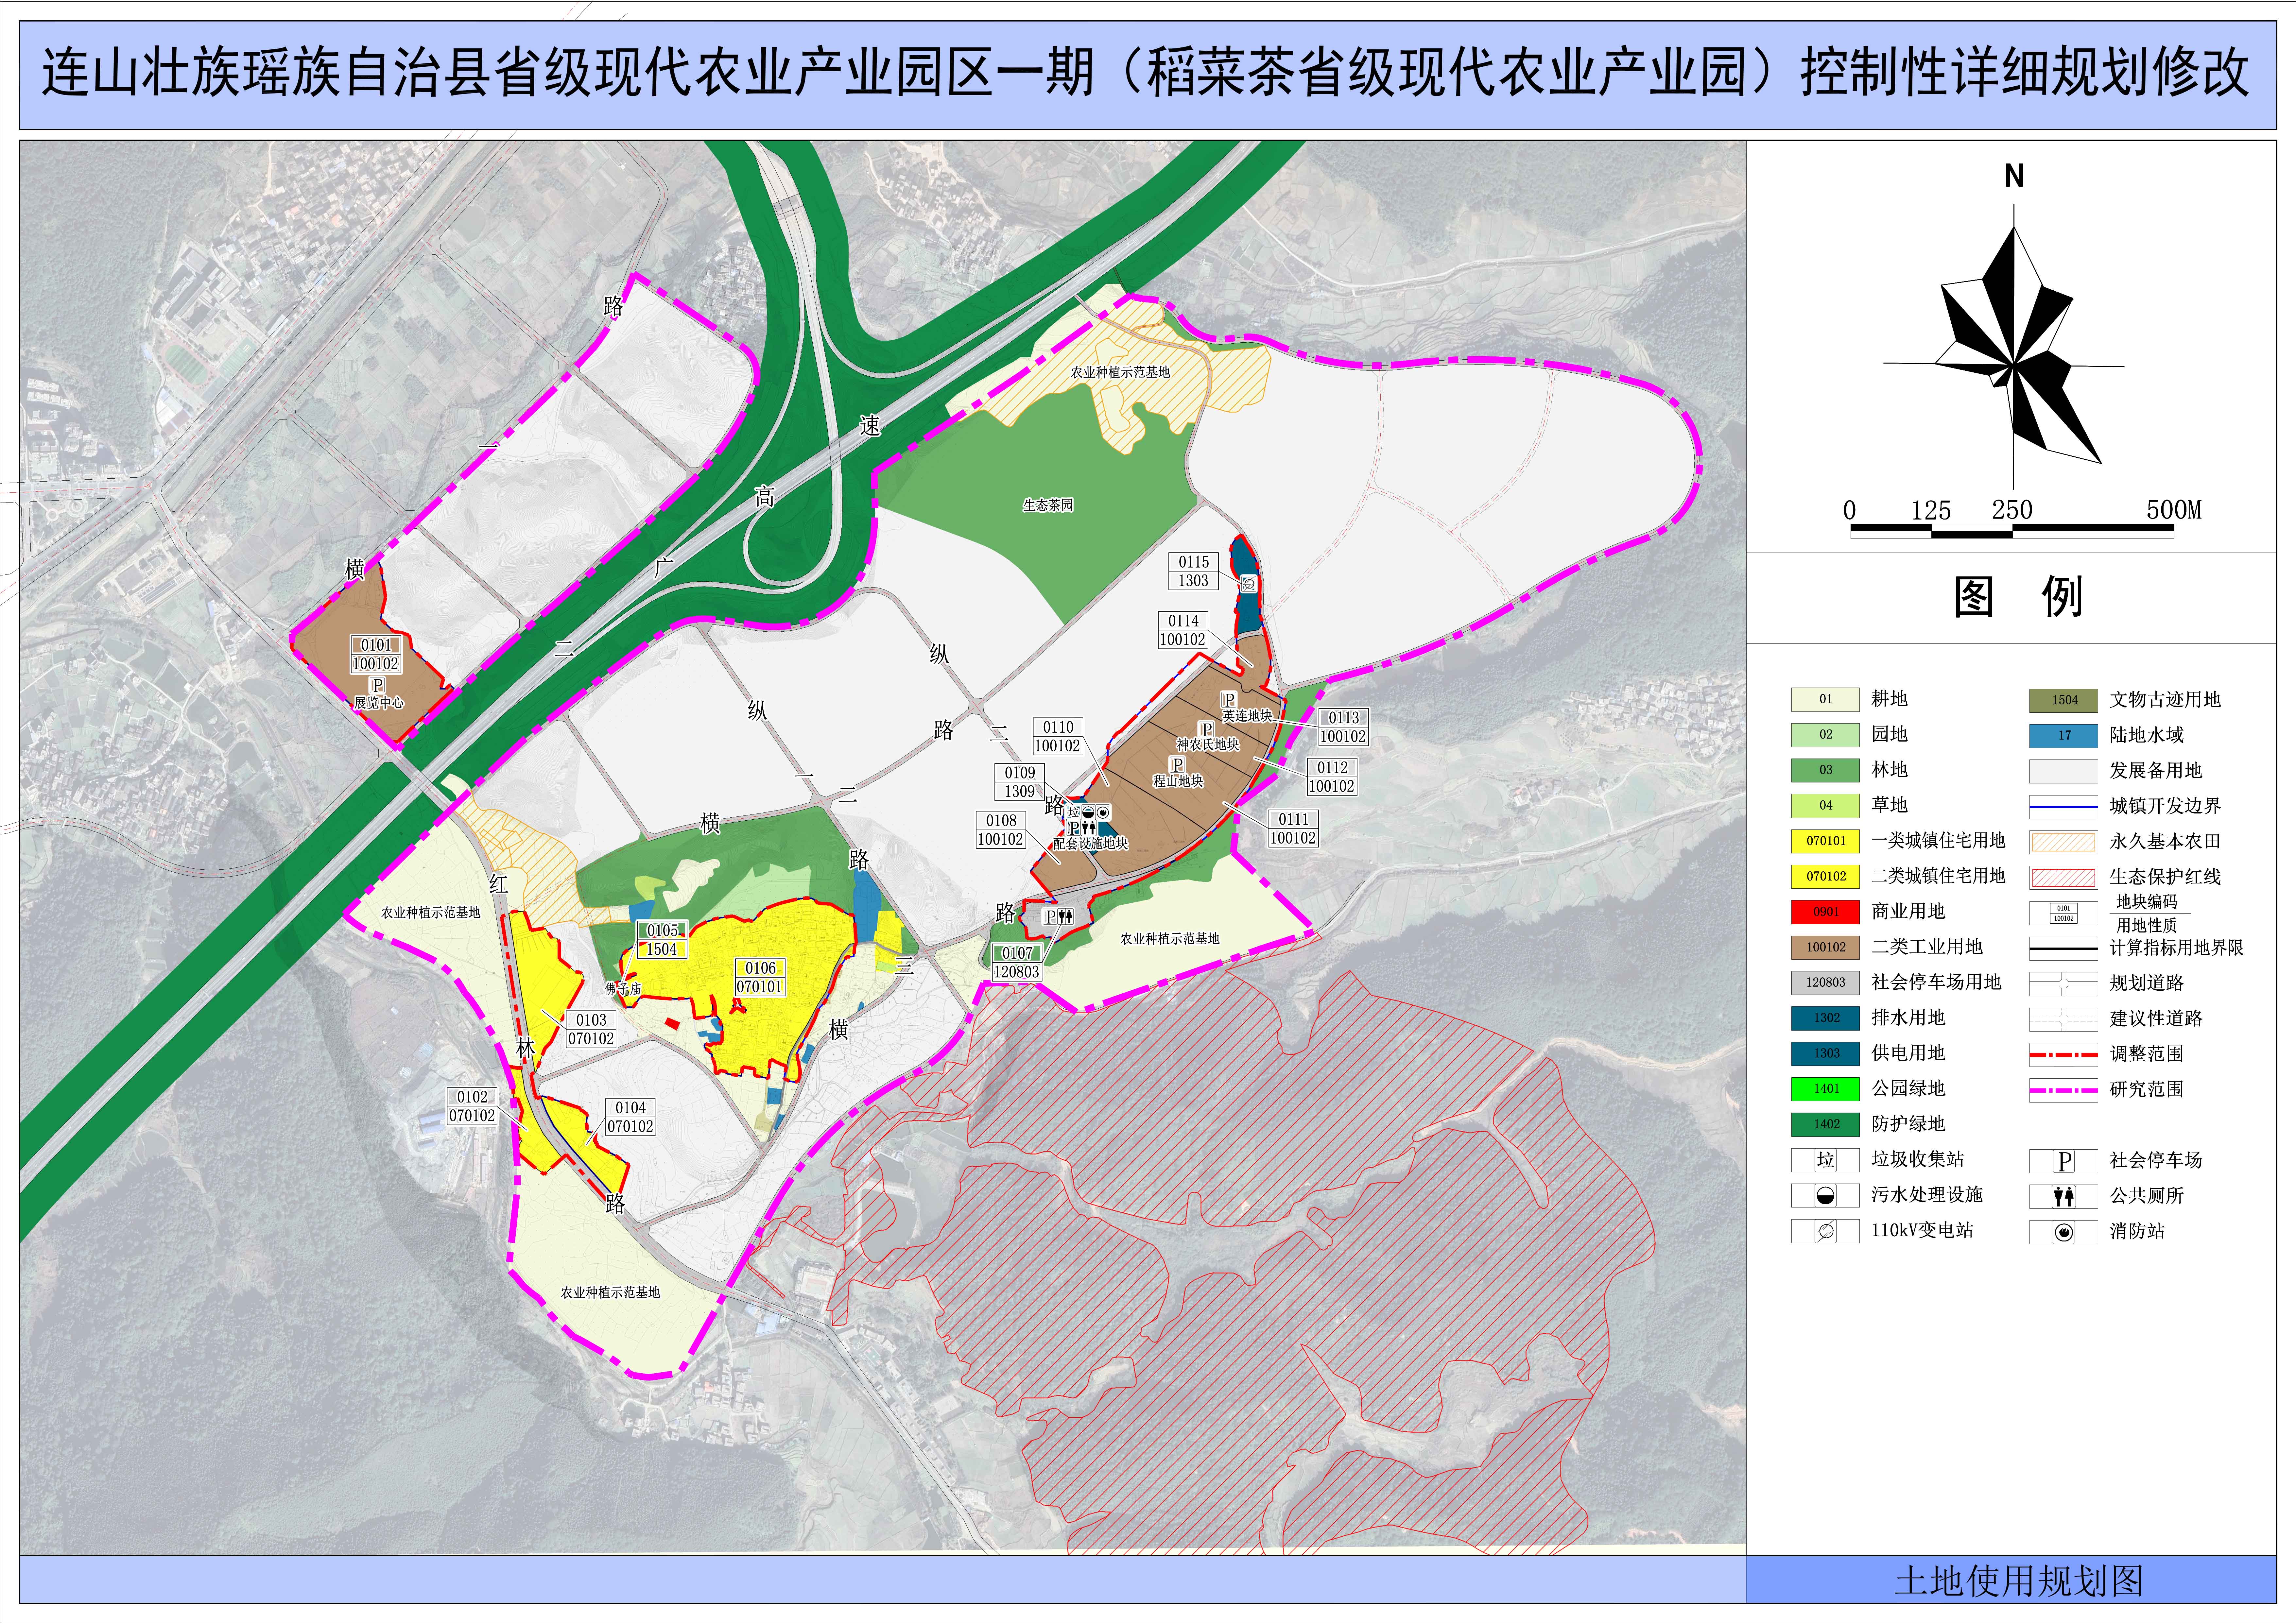Click the 0111 / 100102 plot label
This screenshot has height=1624, width=2296.
[x=1293, y=829]
